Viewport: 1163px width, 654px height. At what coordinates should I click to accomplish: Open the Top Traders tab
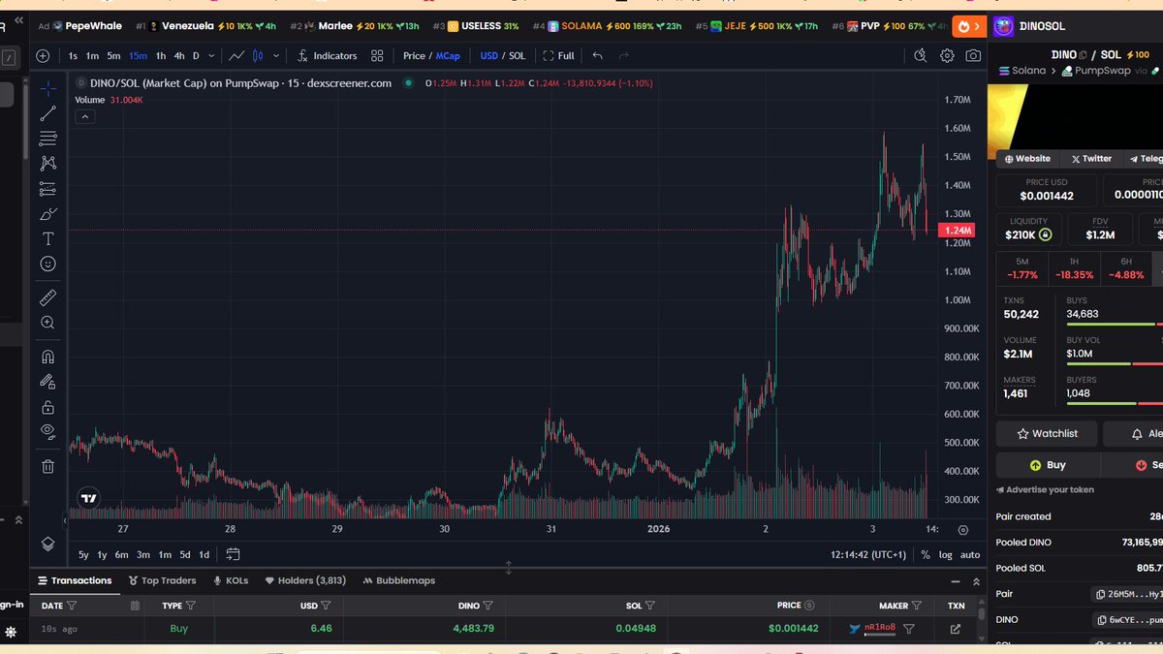point(162,581)
